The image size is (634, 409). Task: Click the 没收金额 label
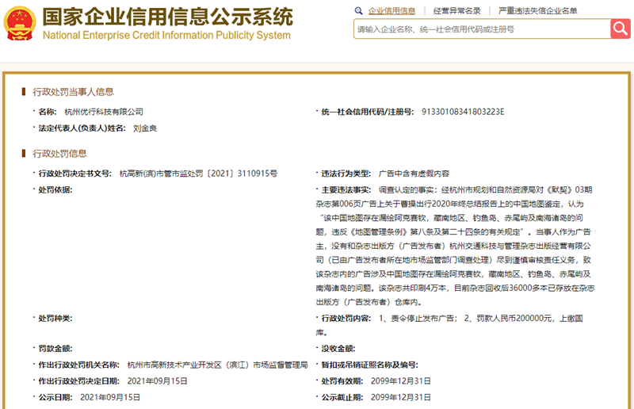click(x=338, y=348)
